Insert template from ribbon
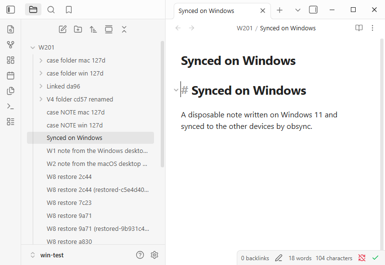Viewport: 385px width, 265px height. tap(11, 91)
